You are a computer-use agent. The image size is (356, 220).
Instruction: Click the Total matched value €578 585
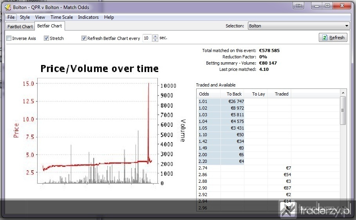(269, 50)
